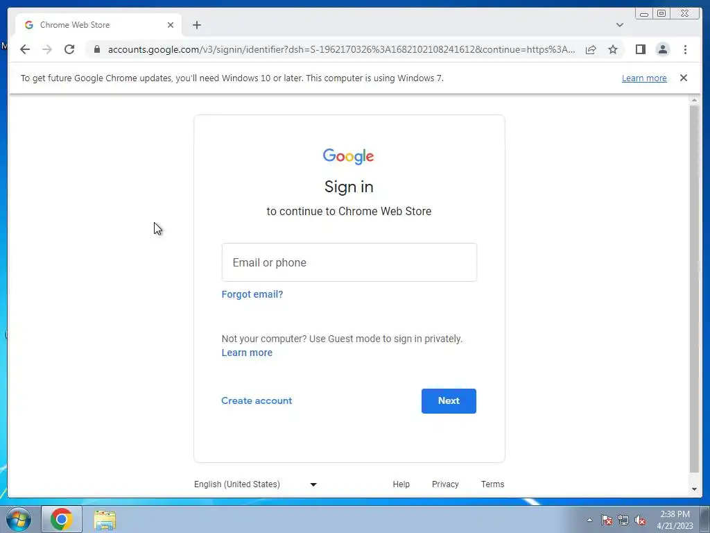Open the Action Center flag icon

(x=607, y=520)
